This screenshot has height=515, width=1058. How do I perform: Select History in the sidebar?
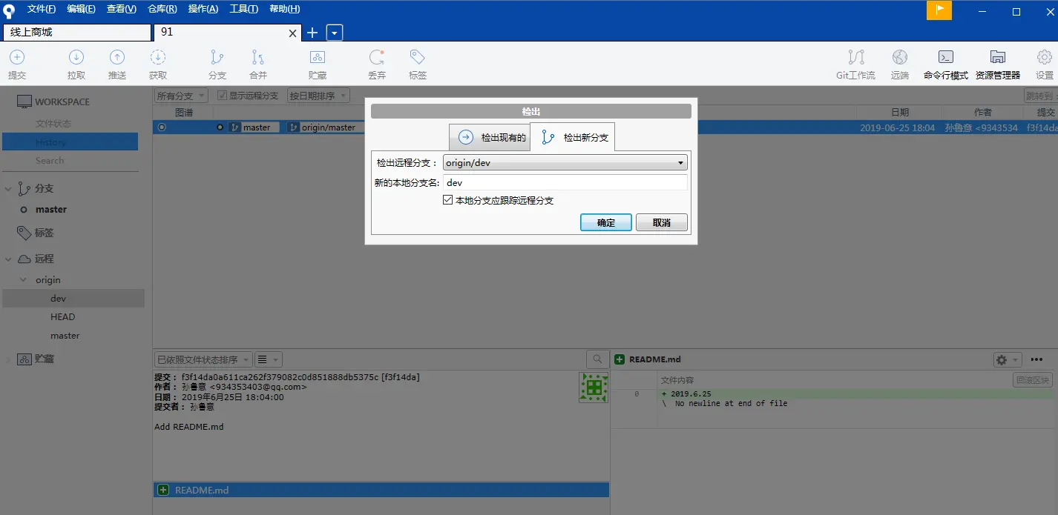pyautogui.click(x=70, y=142)
